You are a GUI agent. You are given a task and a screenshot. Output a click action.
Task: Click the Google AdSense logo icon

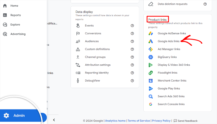pyautogui.click(x=151, y=33)
